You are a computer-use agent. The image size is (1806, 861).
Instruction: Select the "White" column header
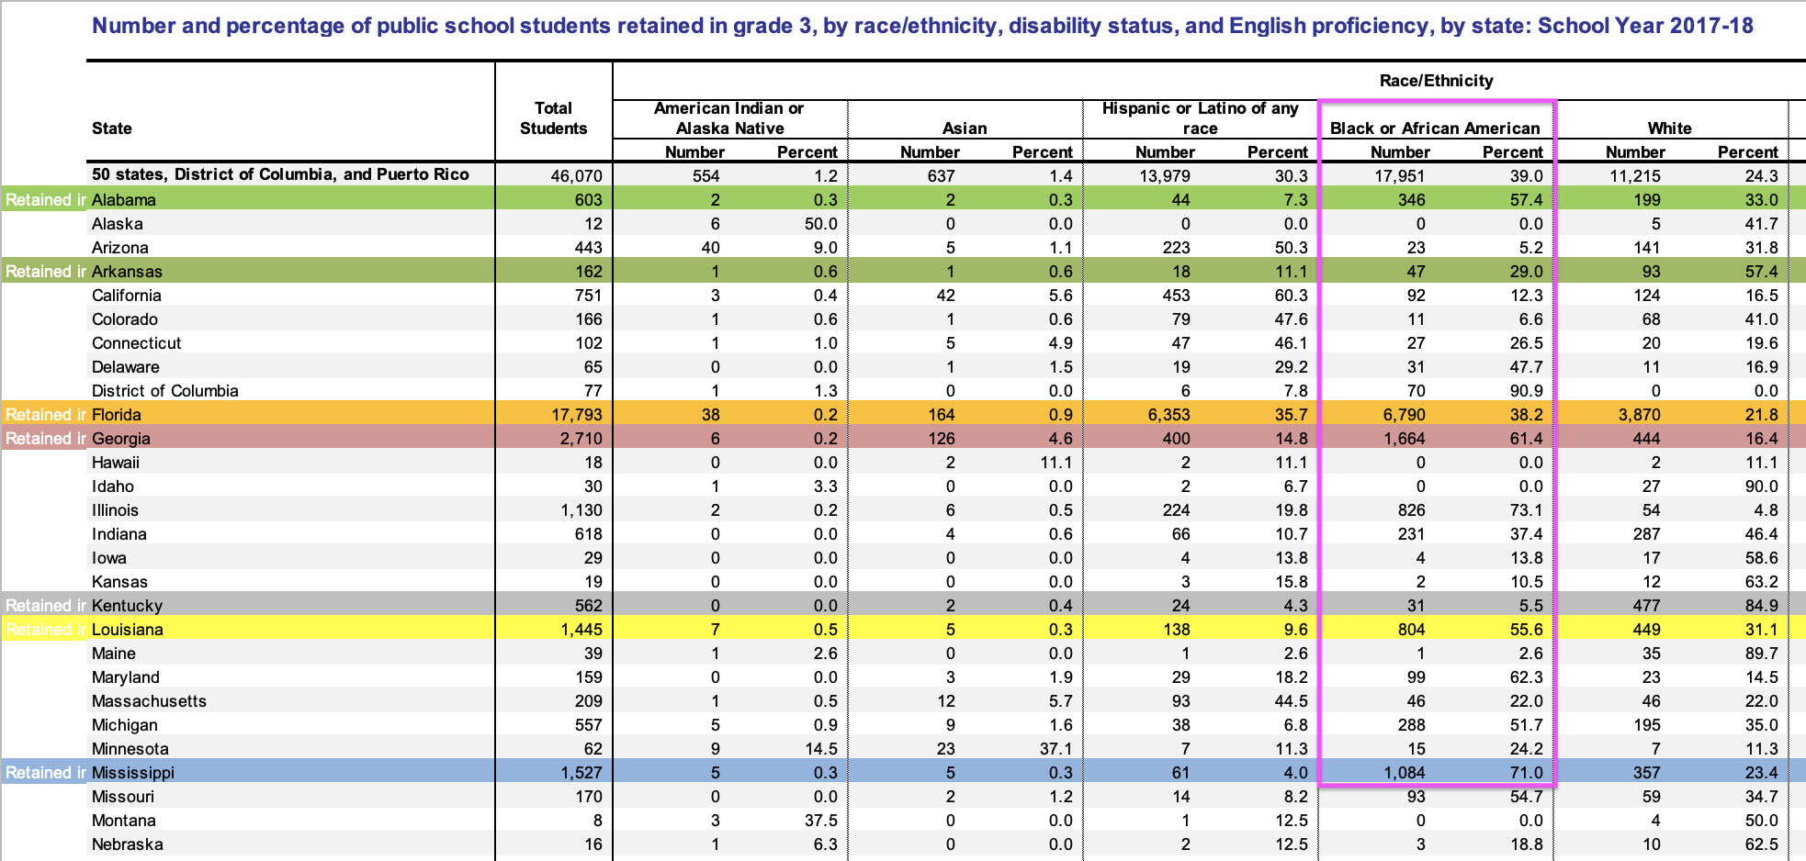[x=1669, y=129]
